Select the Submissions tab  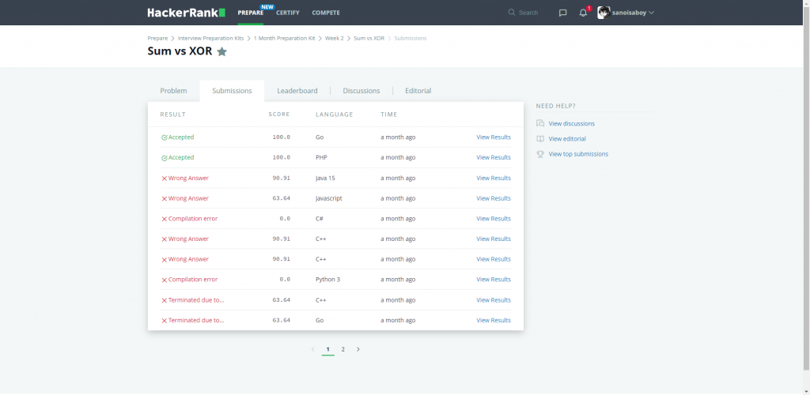tap(232, 91)
